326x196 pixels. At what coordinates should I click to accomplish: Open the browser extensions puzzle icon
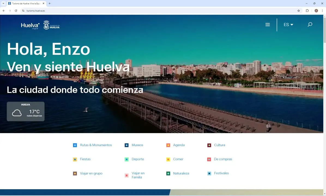[307, 11]
